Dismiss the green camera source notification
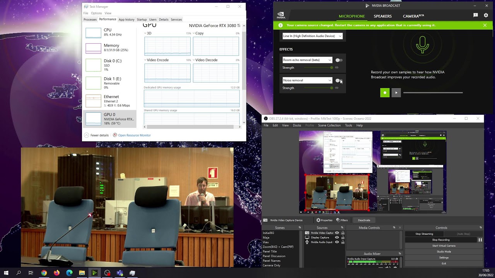The height and width of the screenshot is (278, 495). pyautogui.click(x=485, y=25)
